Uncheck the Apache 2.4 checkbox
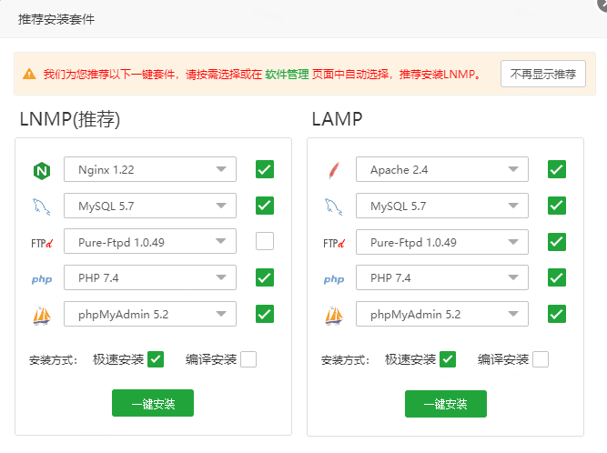 tap(557, 168)
